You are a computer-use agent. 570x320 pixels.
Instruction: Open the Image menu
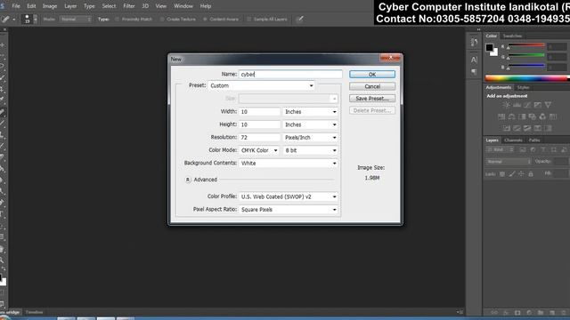tap(50, 6)
